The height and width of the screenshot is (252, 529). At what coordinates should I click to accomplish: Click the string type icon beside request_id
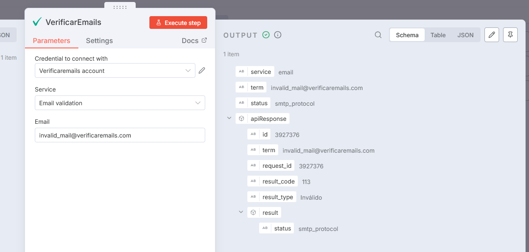253,166
